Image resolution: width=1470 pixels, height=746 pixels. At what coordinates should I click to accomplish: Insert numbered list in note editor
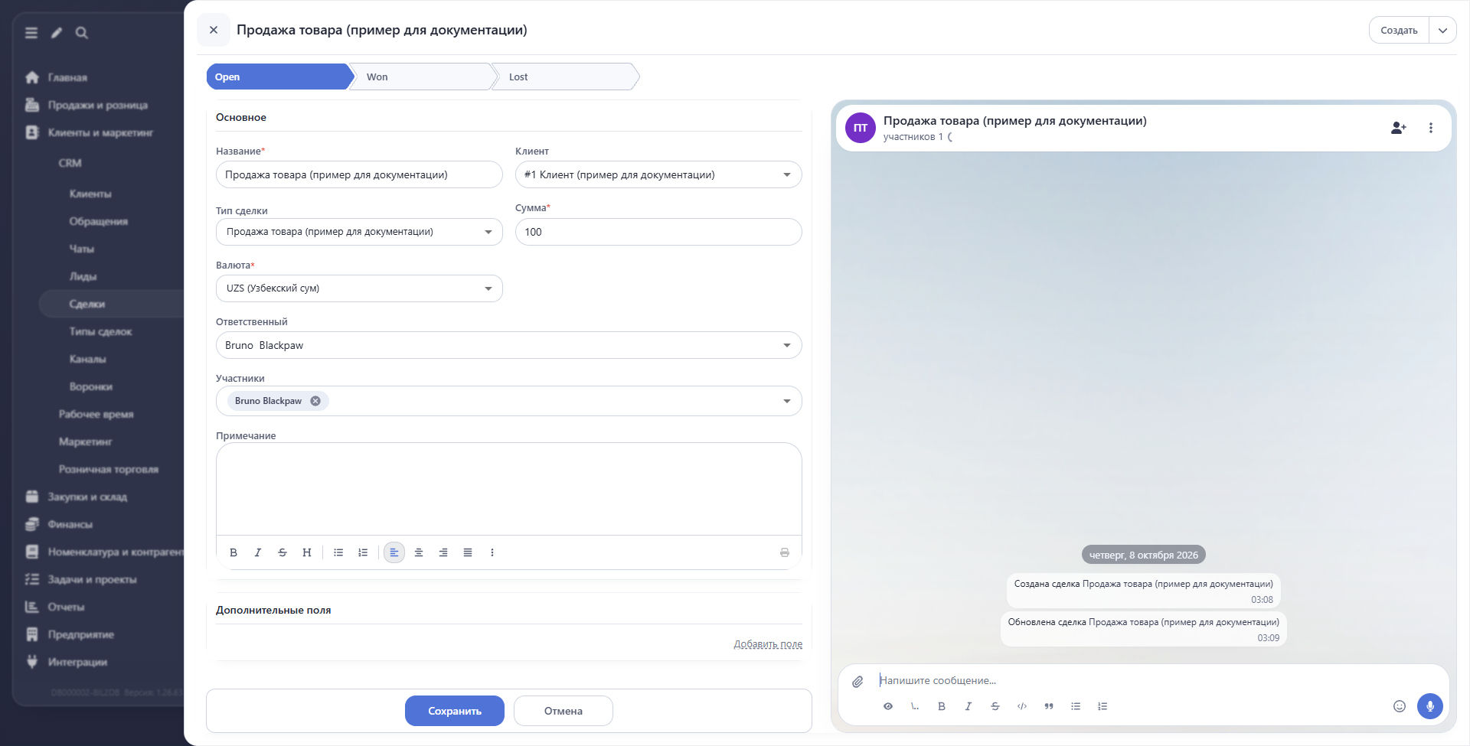(363, 552)
